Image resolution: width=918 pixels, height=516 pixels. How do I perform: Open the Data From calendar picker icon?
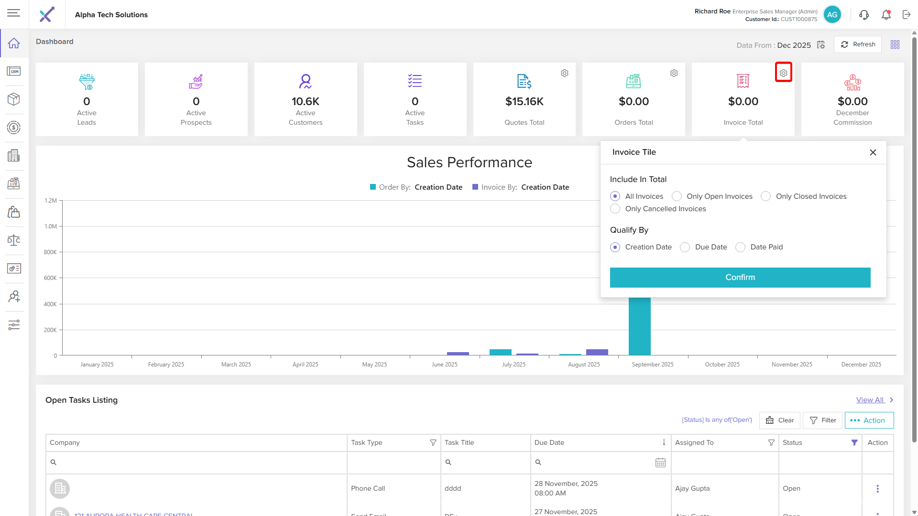821,45
